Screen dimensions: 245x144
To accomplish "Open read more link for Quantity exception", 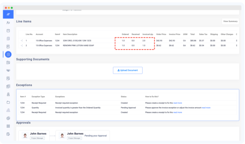I will click(206, 107).
